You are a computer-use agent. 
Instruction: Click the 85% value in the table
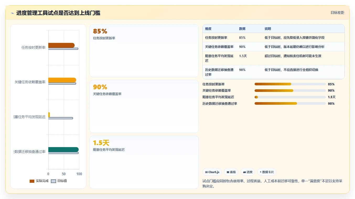coord(242,38)
